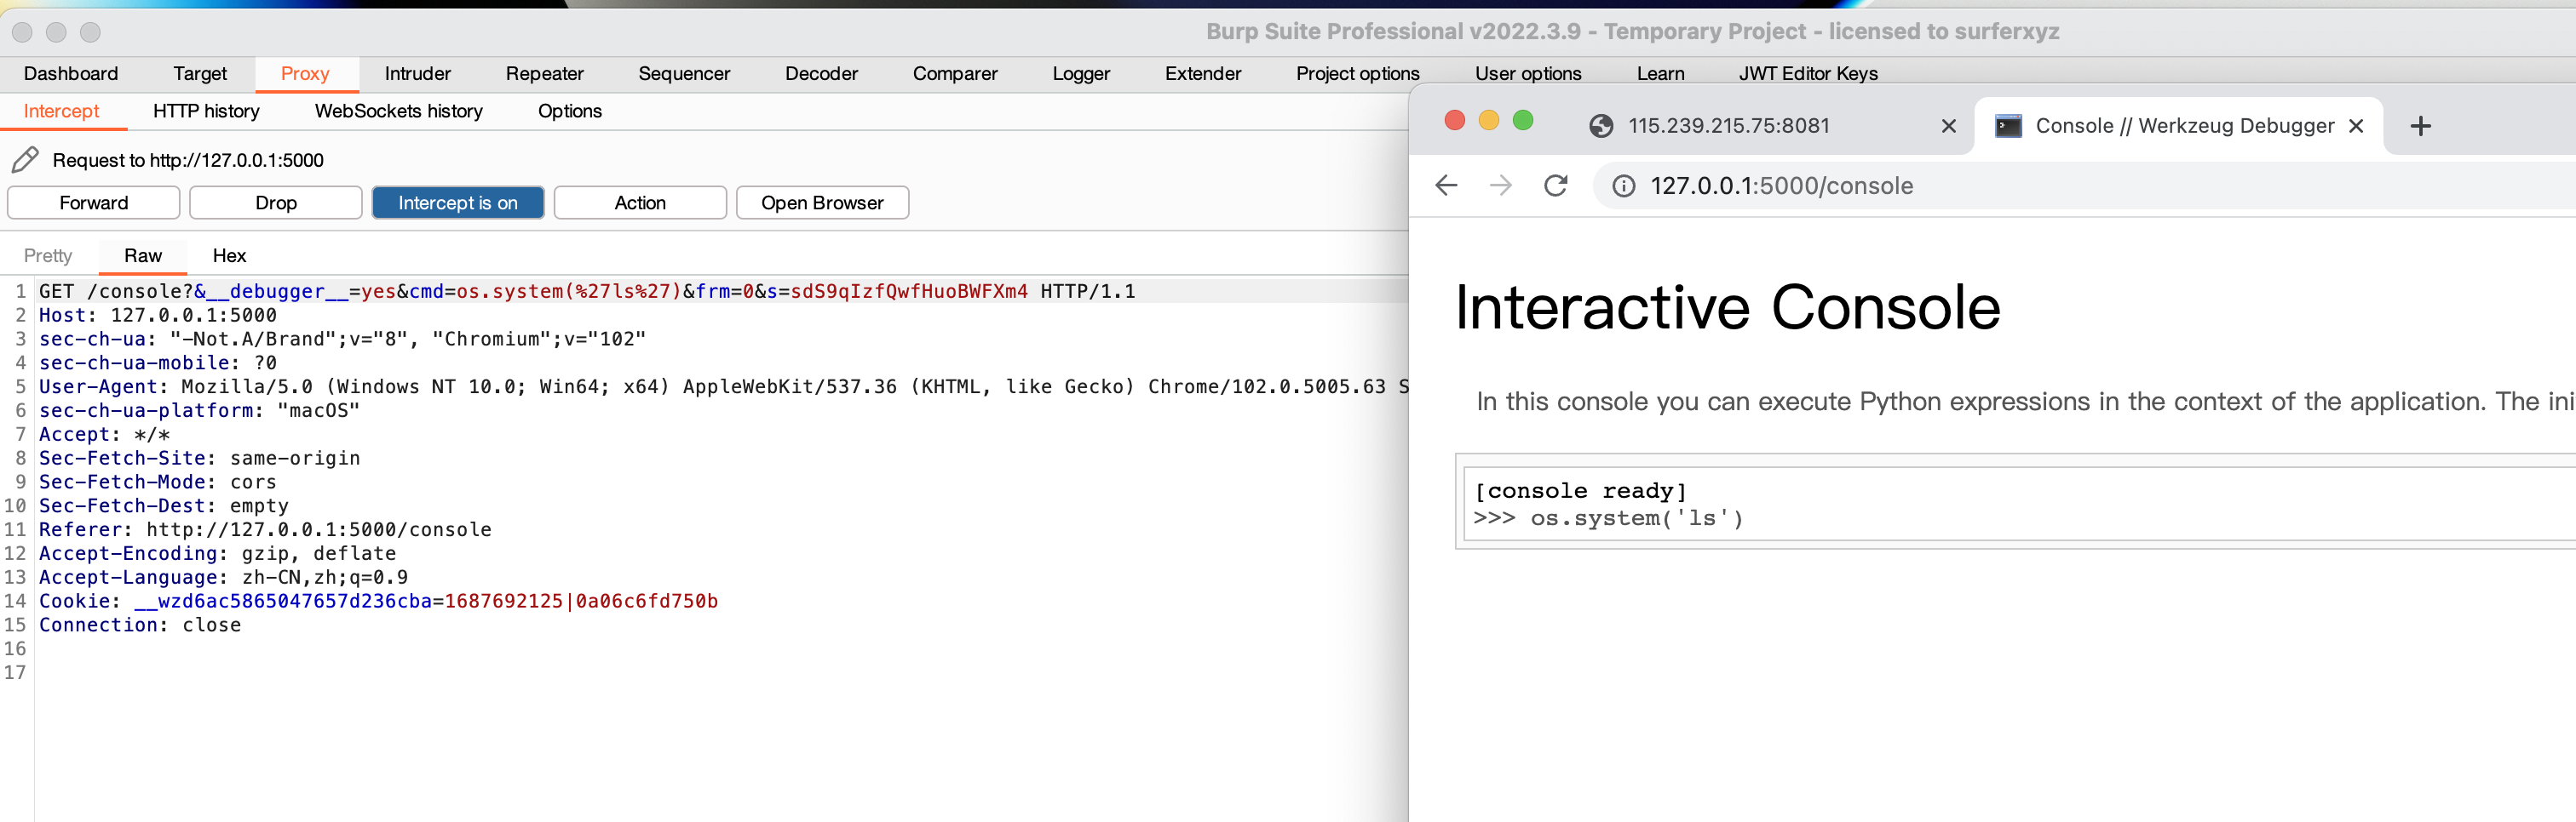Click the red close button of browser window
The image size is (2576, 822).
[1455, 121]
